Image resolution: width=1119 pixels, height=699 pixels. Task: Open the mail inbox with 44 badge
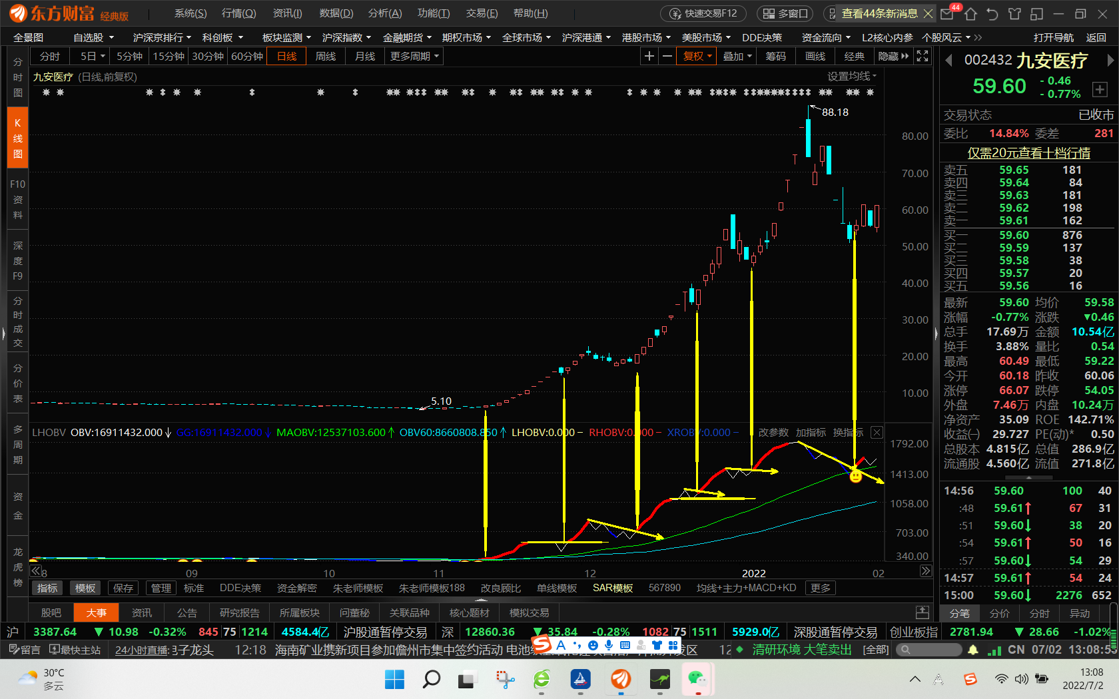[947, 14]
